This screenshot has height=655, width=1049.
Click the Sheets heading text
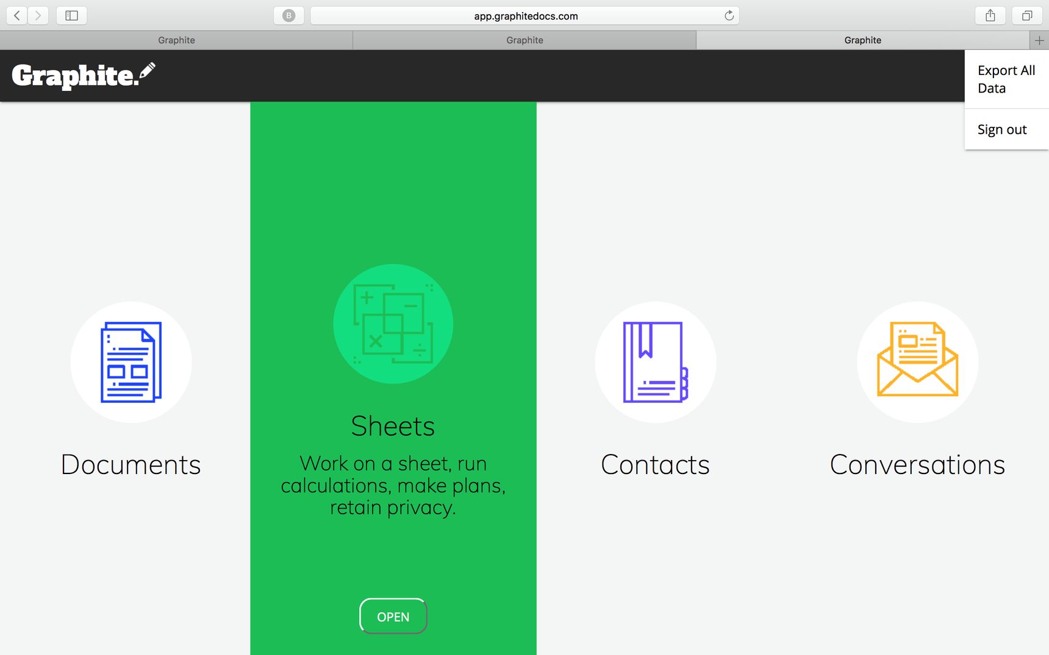(x=393, y=426)
